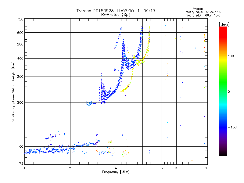This screenshot has width=244, height=183.
Task: Click the 'RwPretec (8p)' subtitle
Action: (116, 15)
